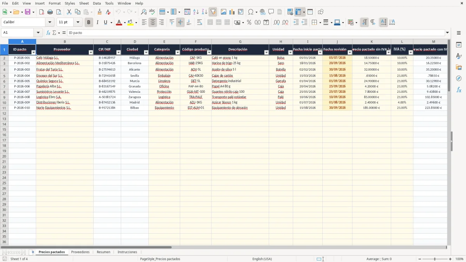This screenshot has height=262, width=466.
Task: Open the Styles menu
Action: click(x=70, y=3)
